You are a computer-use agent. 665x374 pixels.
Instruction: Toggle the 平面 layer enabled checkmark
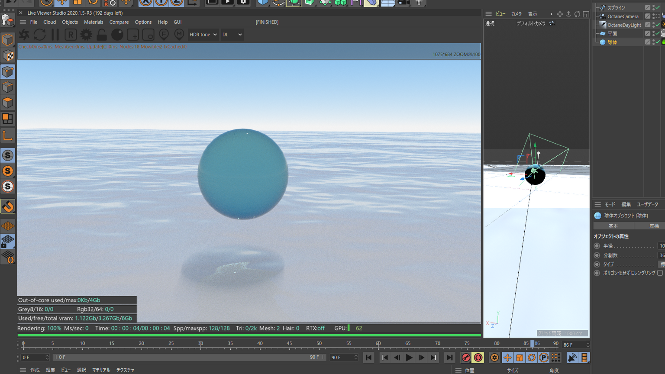tap(658, 33)
